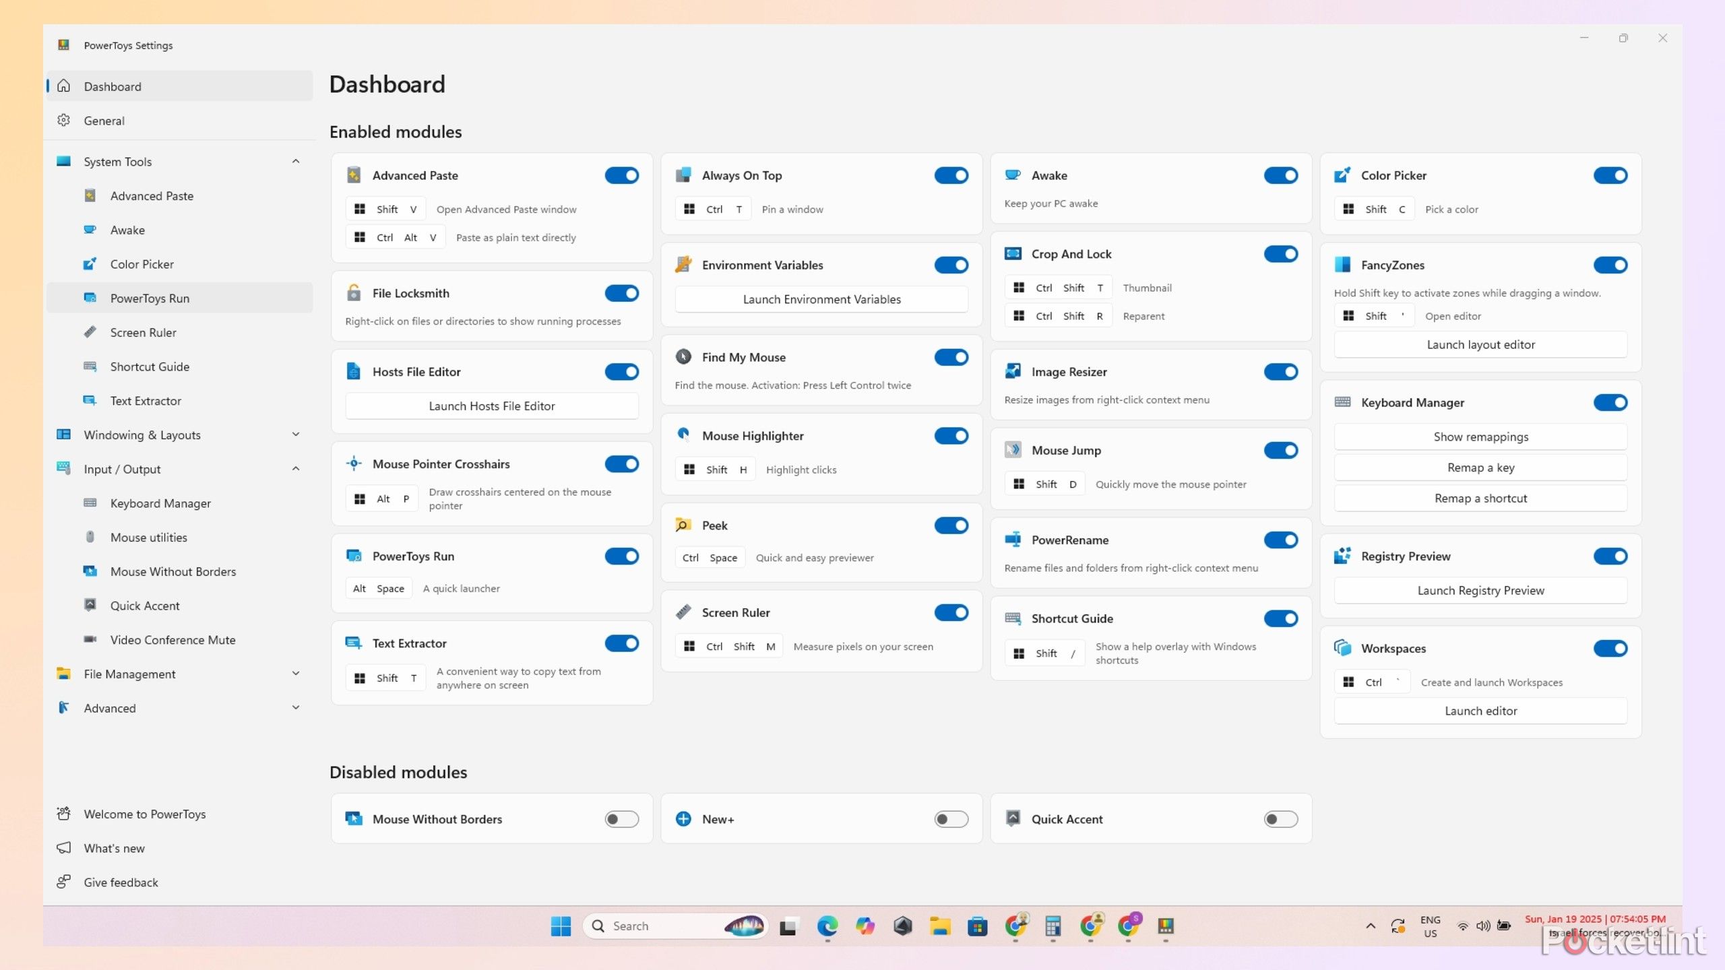The width and height of the screenshot is (1725, 970).
Task: Expand the File Management section
Action: [x=296, y=674]
